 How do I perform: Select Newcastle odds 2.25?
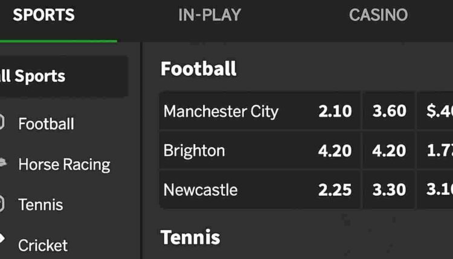[x=335, y=190]
